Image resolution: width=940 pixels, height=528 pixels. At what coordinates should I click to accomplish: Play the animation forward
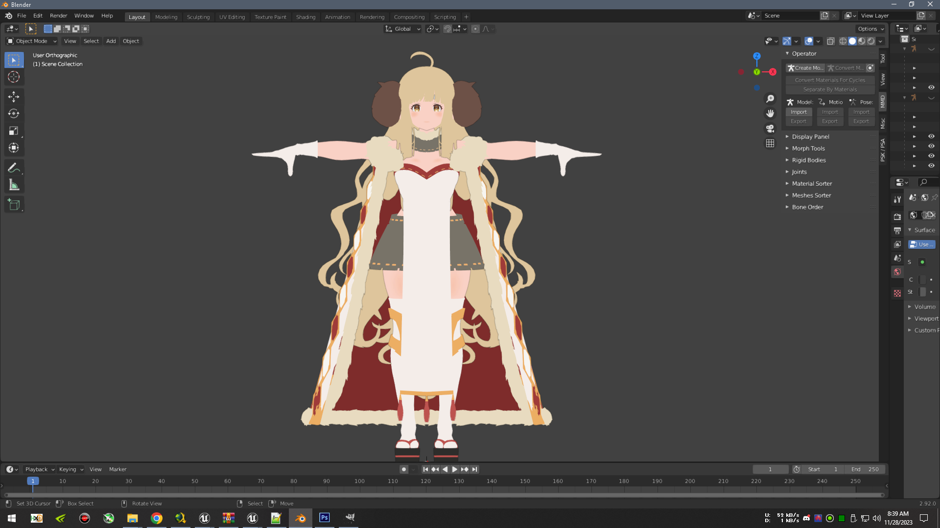(455, 469)
